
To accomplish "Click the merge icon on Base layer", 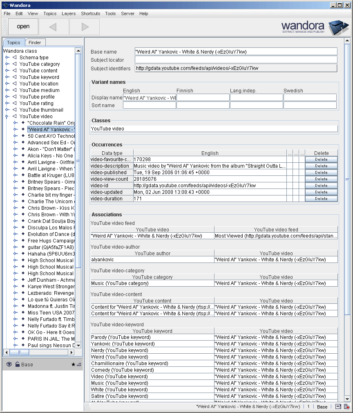I will pos(79,364).
